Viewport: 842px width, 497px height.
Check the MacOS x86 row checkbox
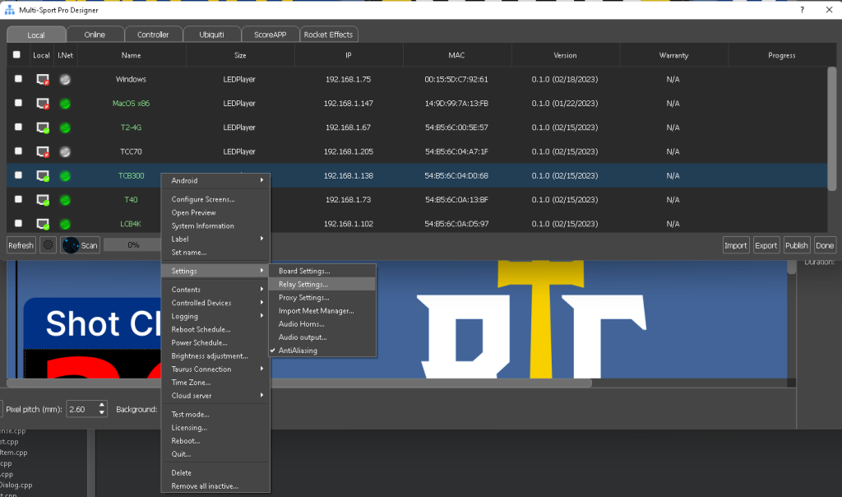[18, 103]
